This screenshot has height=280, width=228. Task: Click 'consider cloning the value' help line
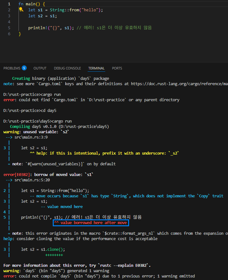coord(80,239)
